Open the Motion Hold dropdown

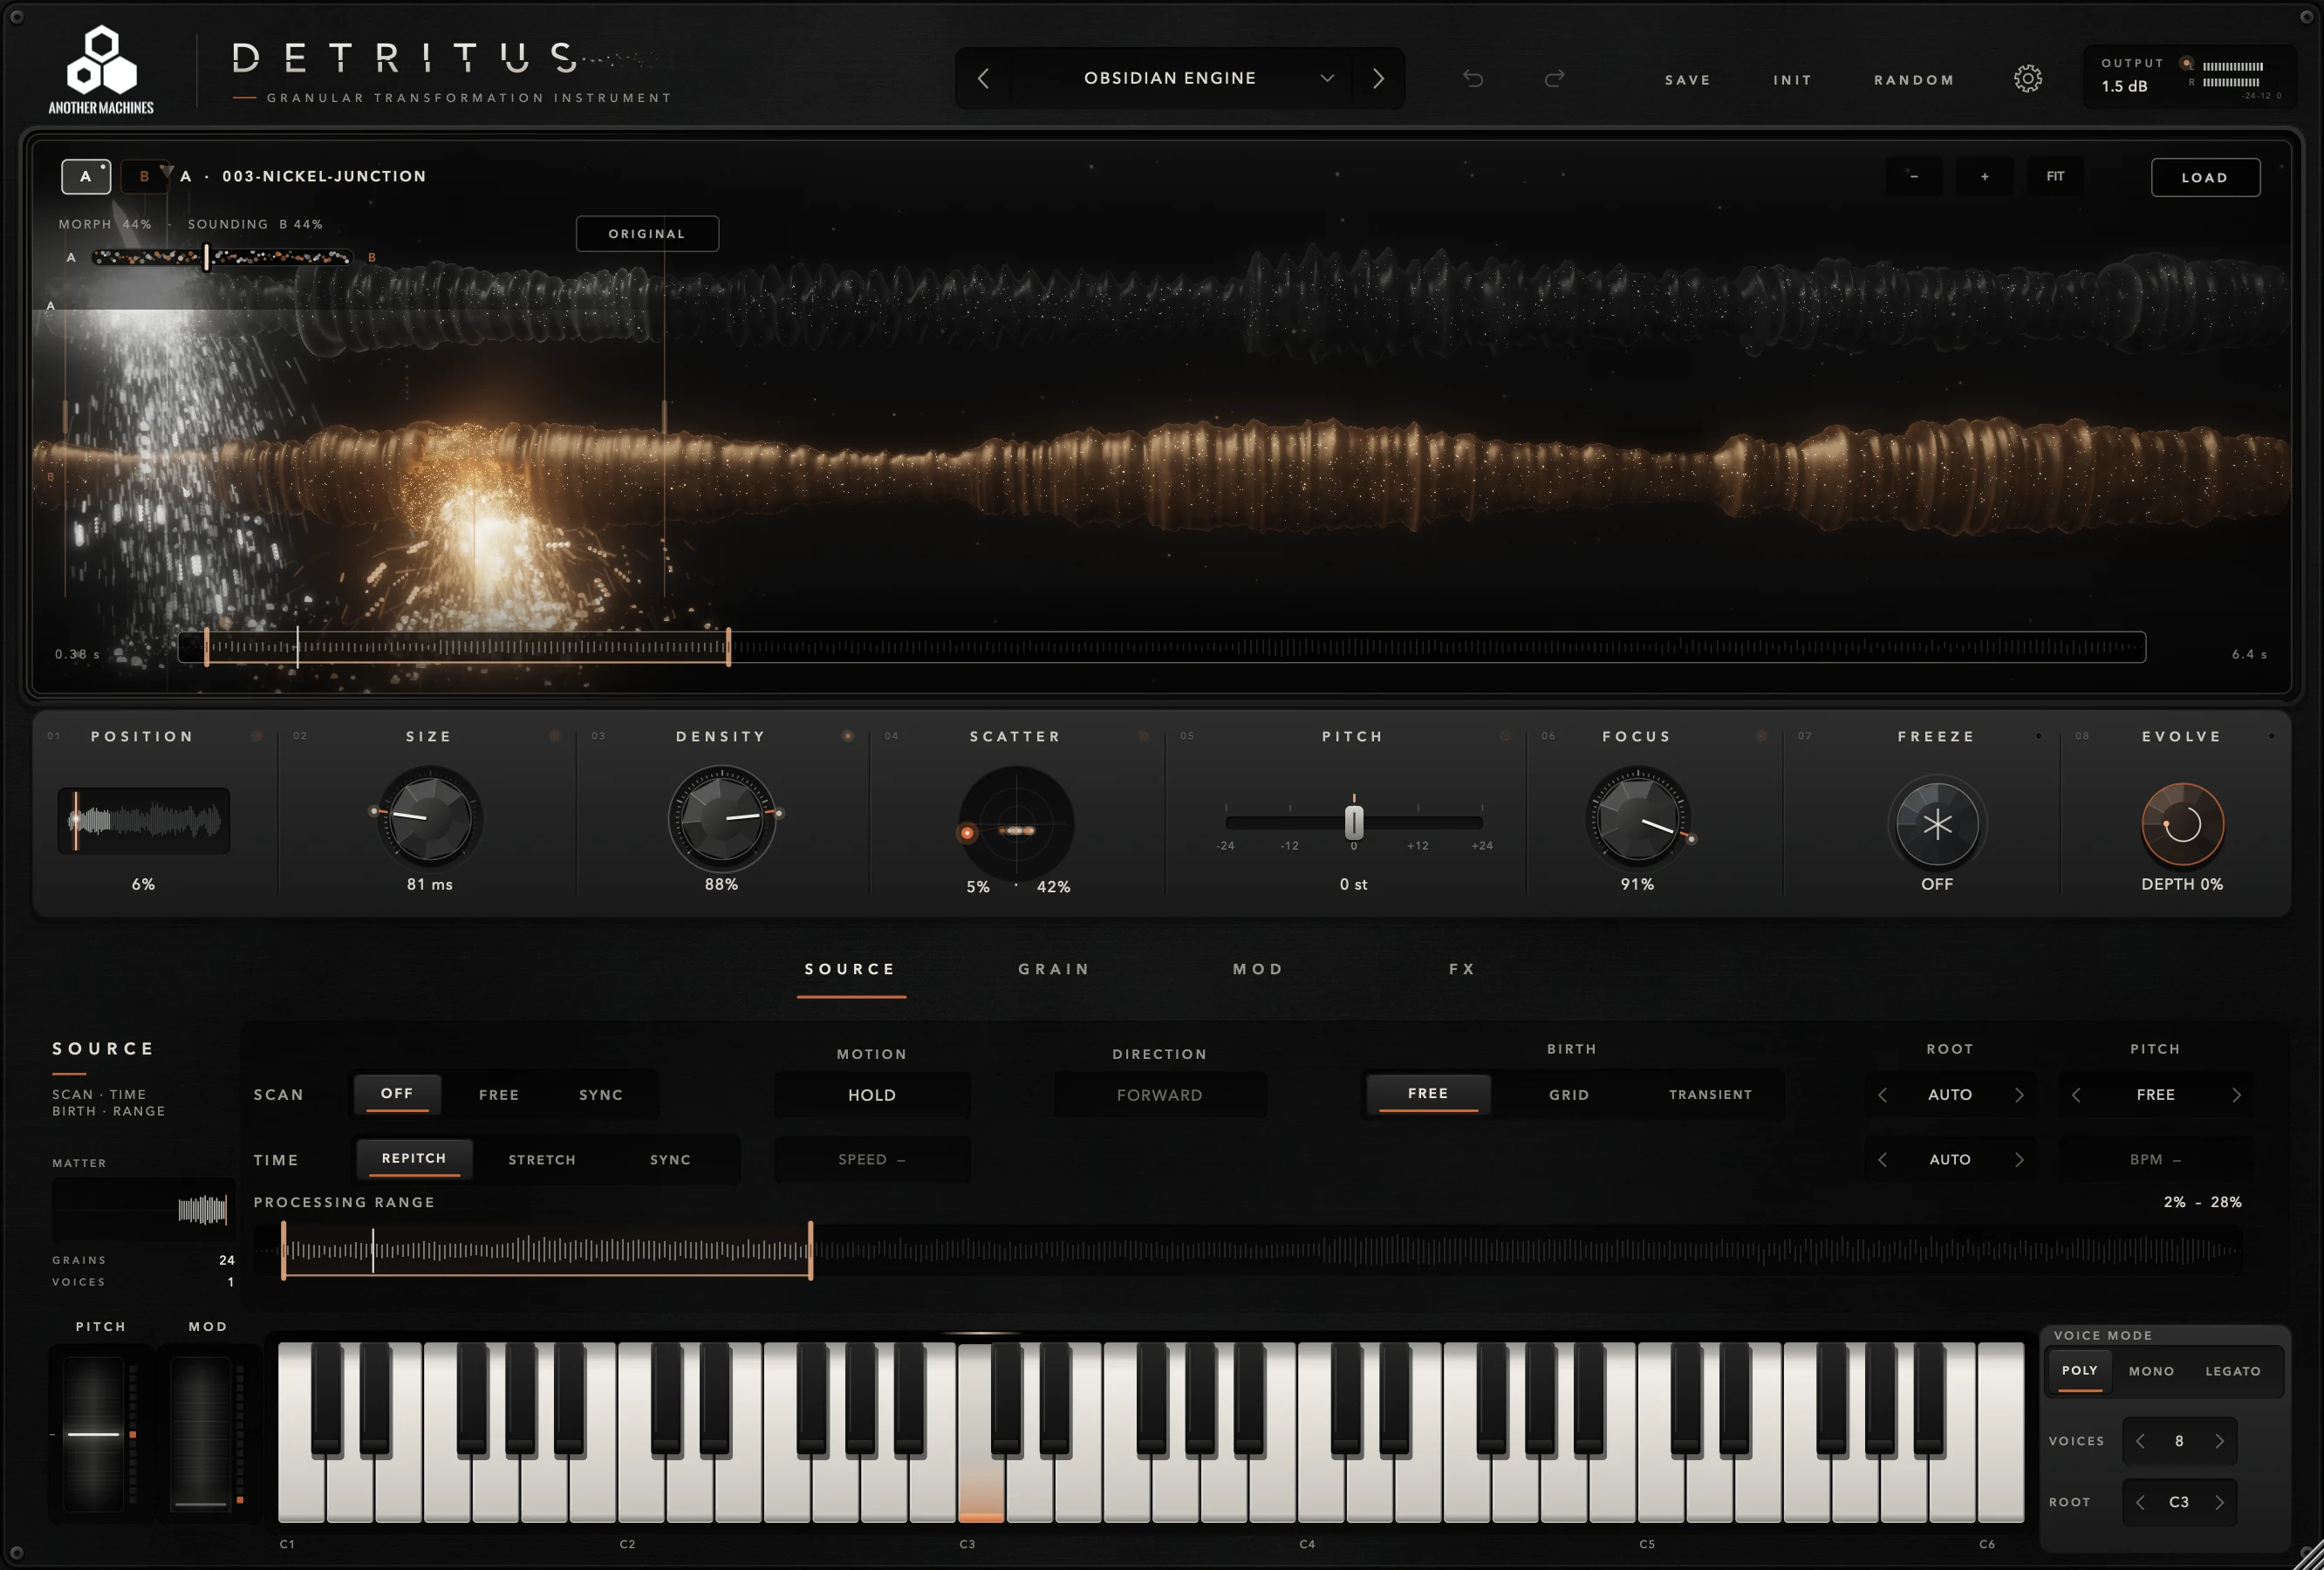[872, 1095]
